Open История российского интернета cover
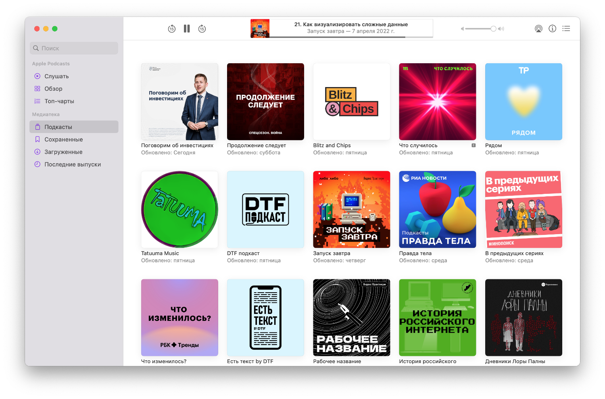This screenshot has width=605, height=399. pos(438,318)
